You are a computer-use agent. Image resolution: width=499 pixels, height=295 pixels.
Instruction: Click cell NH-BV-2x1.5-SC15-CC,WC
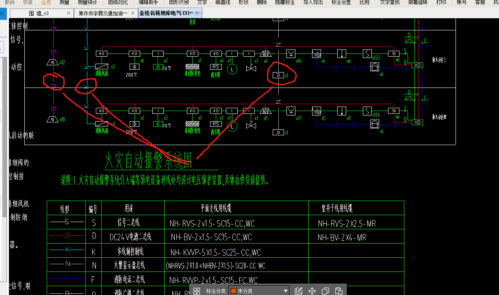coord(211,237)
